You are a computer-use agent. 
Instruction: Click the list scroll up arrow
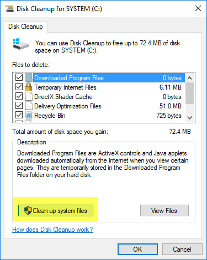(190, 78)
